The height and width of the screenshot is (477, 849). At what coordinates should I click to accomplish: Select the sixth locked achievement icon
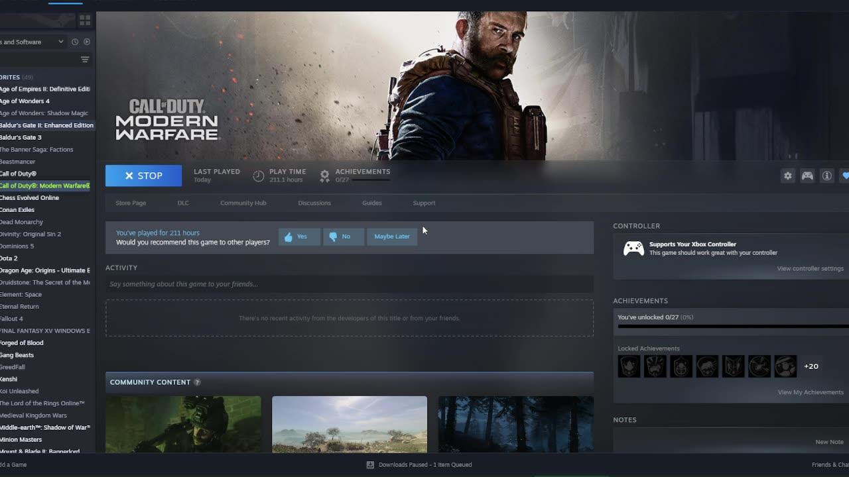pyautogui.click(x=759, y=366)
